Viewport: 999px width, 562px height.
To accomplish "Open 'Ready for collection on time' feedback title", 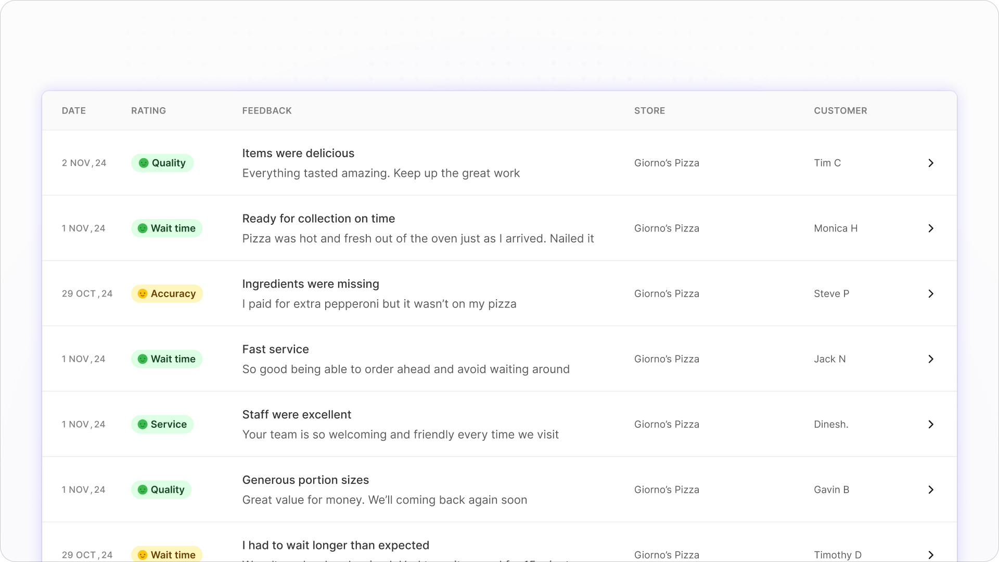I will click(x=318, y=219).
